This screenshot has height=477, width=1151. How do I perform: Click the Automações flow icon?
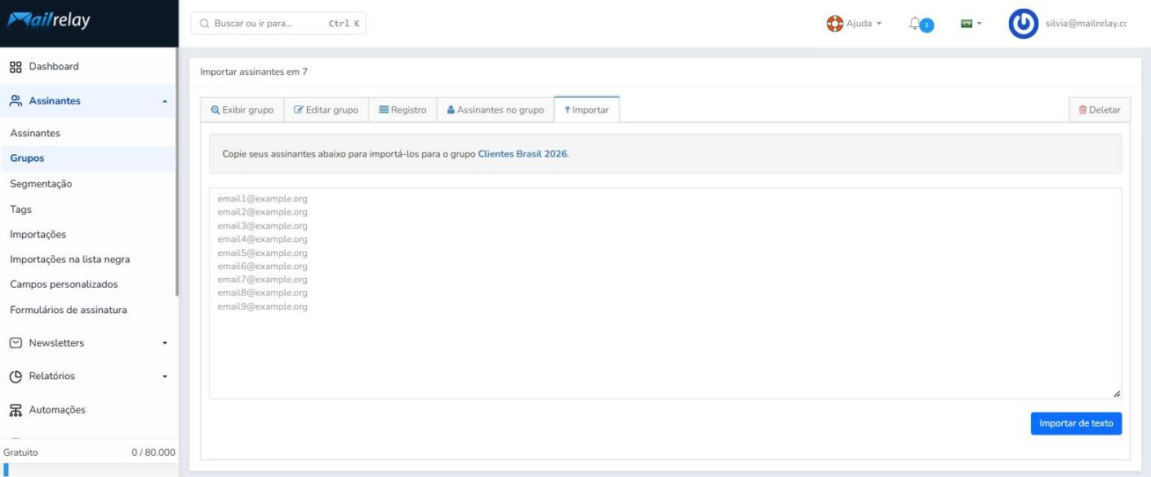pyautogui.click(x=16, y=410)
